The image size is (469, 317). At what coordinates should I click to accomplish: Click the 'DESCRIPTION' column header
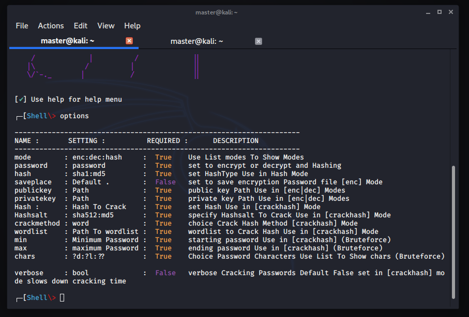[x=236, y=141]
